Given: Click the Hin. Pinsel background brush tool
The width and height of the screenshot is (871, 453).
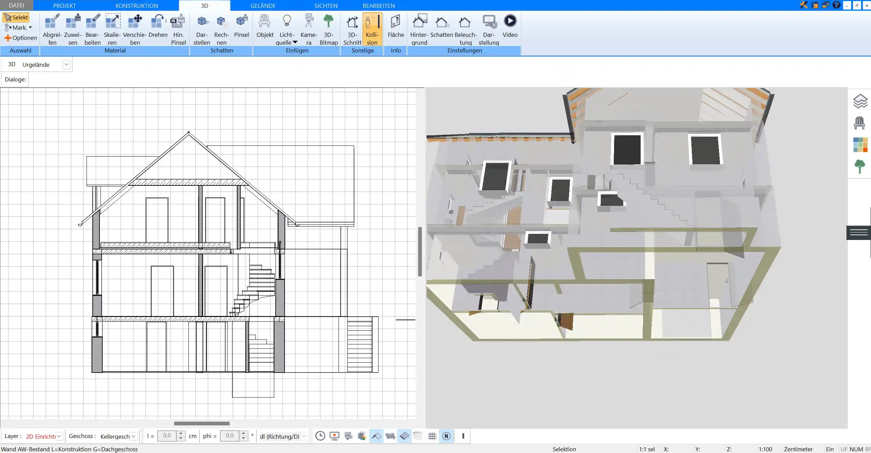Looking at the screenshot, I should (178, 29).
